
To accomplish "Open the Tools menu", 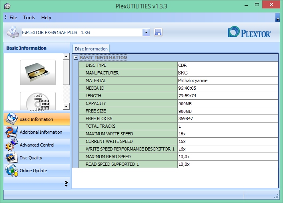I will click(x=29, y=18).
